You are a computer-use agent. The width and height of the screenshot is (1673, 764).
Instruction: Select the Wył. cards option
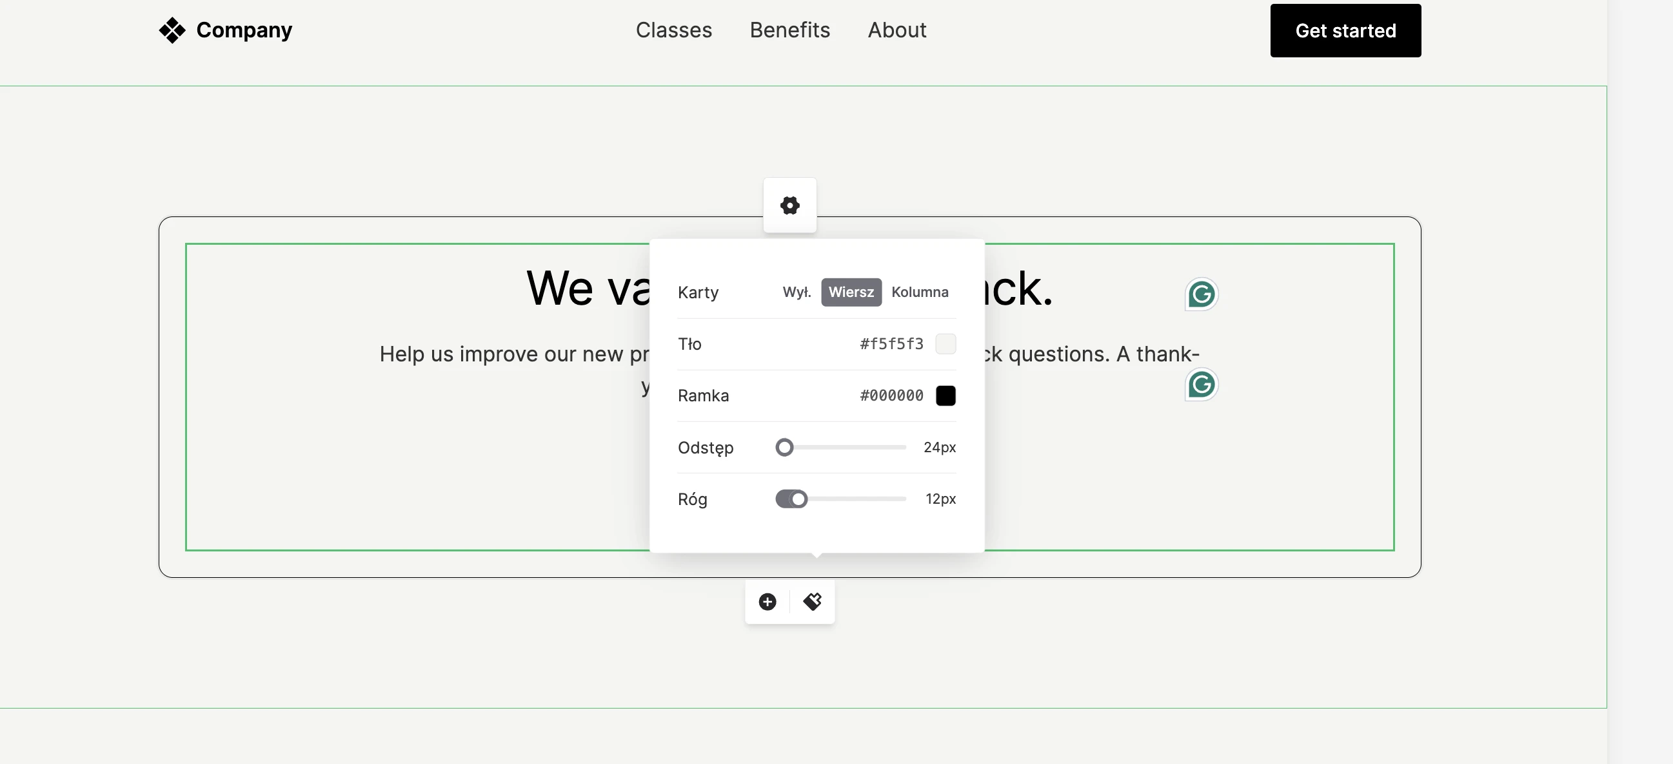(797, 292)
